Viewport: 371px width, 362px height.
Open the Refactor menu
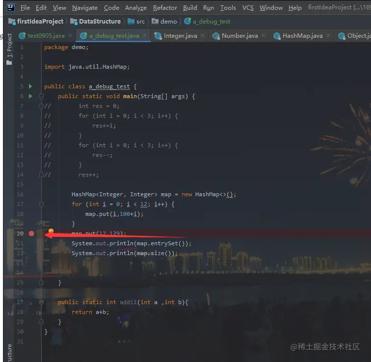tap(165, 8)
